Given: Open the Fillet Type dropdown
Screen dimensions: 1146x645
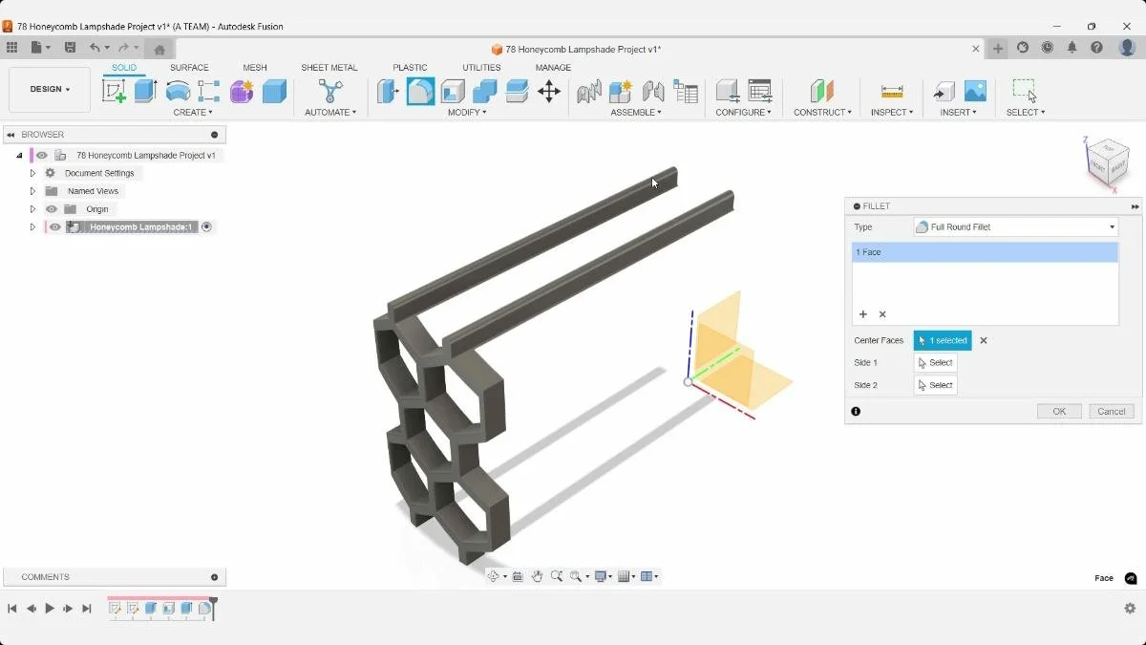Looking at the screenshot, I should [x=1016, y=227].
